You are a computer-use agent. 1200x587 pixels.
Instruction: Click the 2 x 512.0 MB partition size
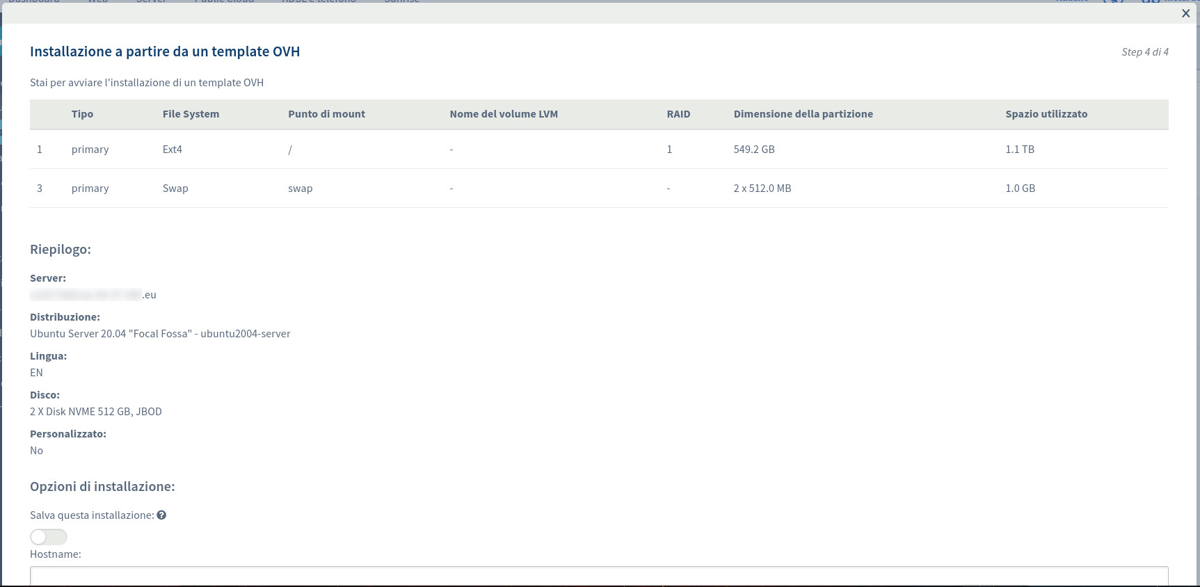coord(762,188)
